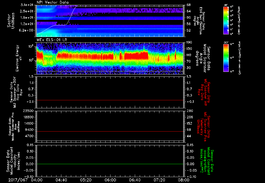This screenshot has width=265, height=183.
Task: Click the 206 telemetry tick label
Action: [x=190, y=117]
